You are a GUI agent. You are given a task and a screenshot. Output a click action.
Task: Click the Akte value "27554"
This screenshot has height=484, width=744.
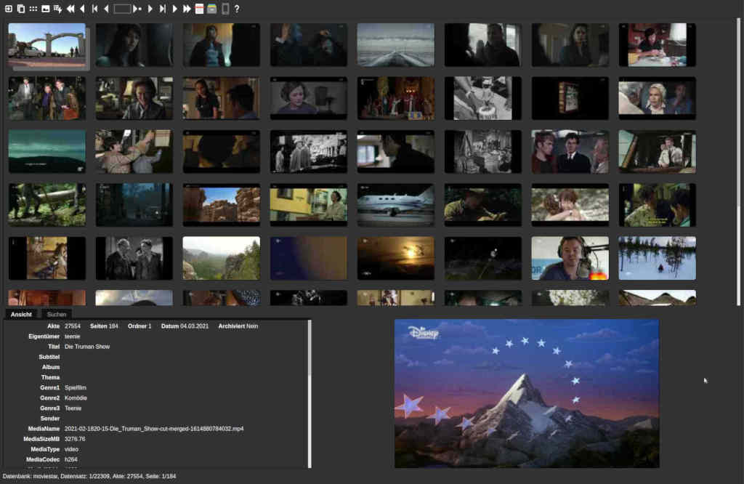73,326
